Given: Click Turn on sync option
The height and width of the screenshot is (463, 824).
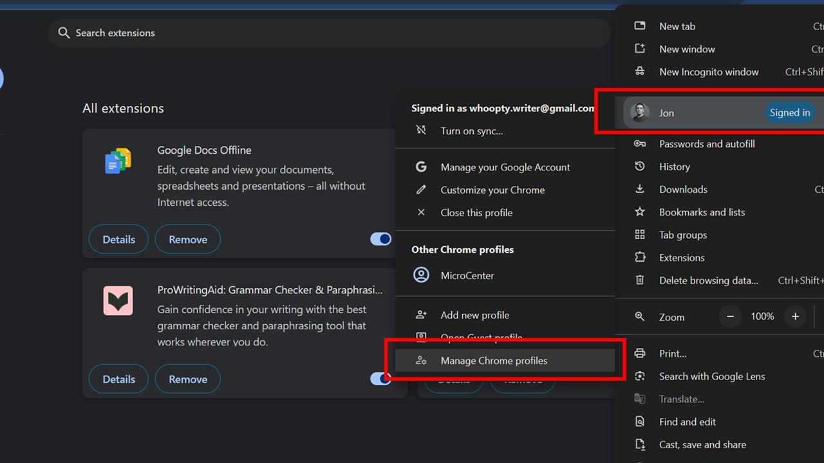Looking at the screenshot, I should click(505, 131).
